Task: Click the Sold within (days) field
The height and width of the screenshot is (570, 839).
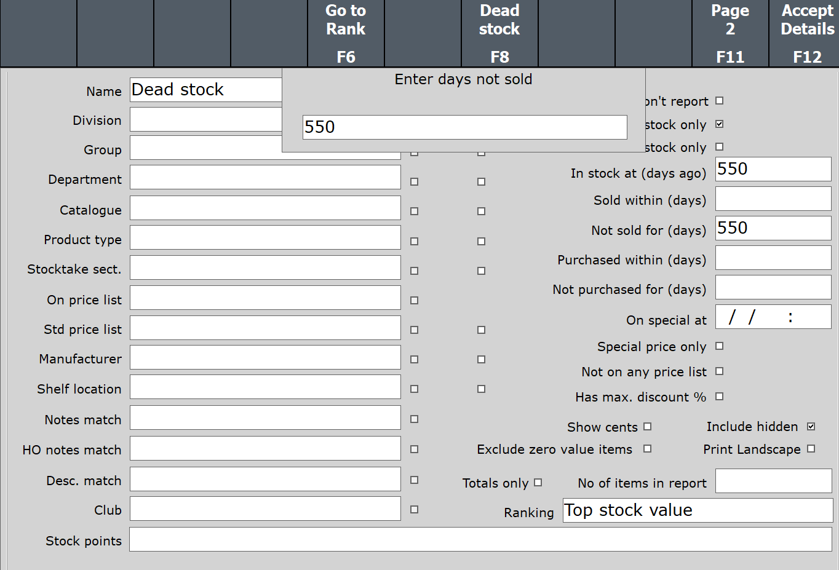Action: click(x=773, y=199)
